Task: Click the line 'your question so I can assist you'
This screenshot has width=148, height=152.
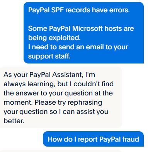Action: tap(56, 112)
